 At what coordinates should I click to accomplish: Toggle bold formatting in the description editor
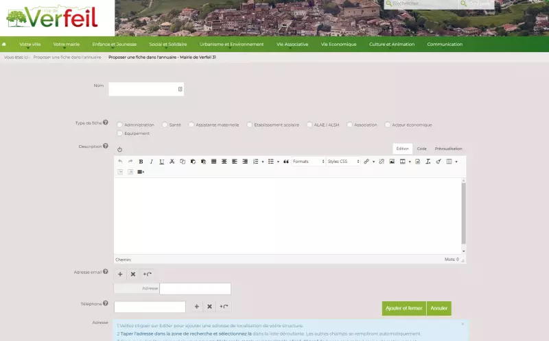(141, 162)
